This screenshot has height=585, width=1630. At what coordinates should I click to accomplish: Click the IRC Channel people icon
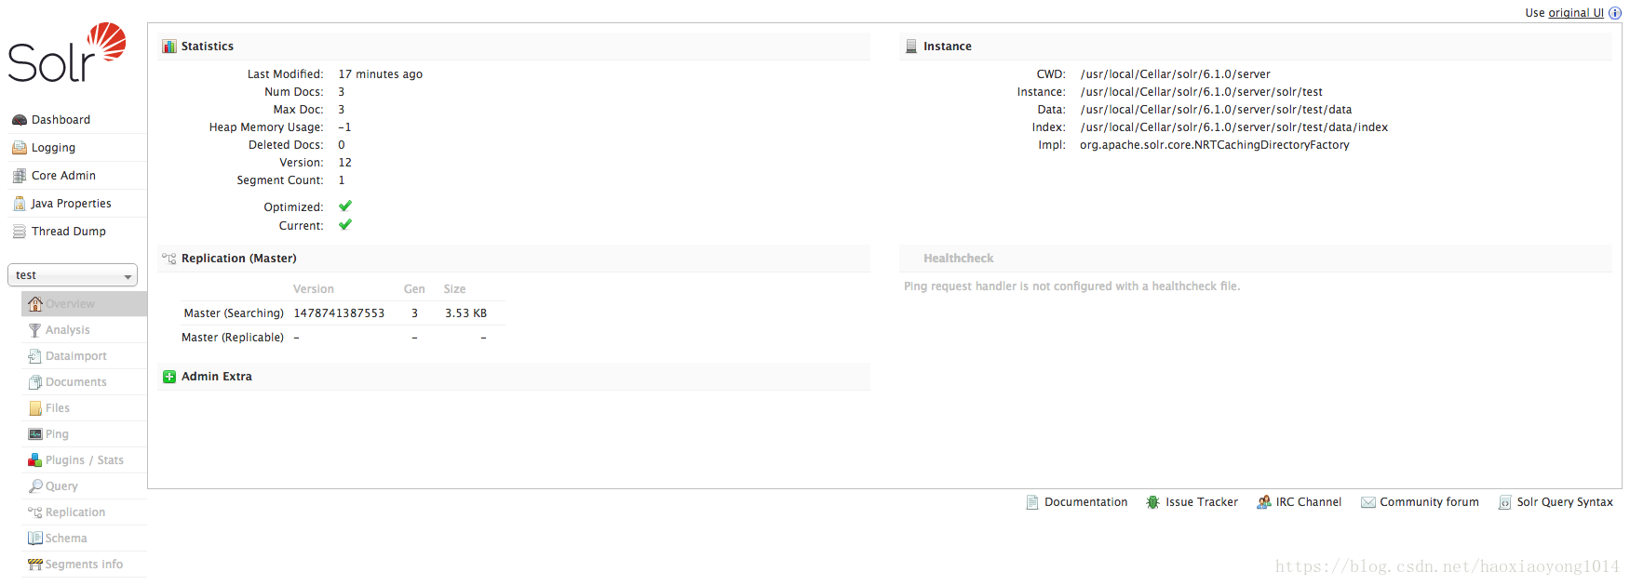[1264, 502]
